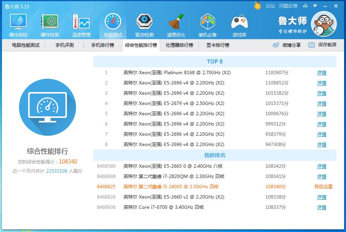Image resolution: width=346 pixels, height=232 pixels.
Task: Switch to the 显卡排行榜 (GPU ranking) tab
Action: click(x=217, y=45)
